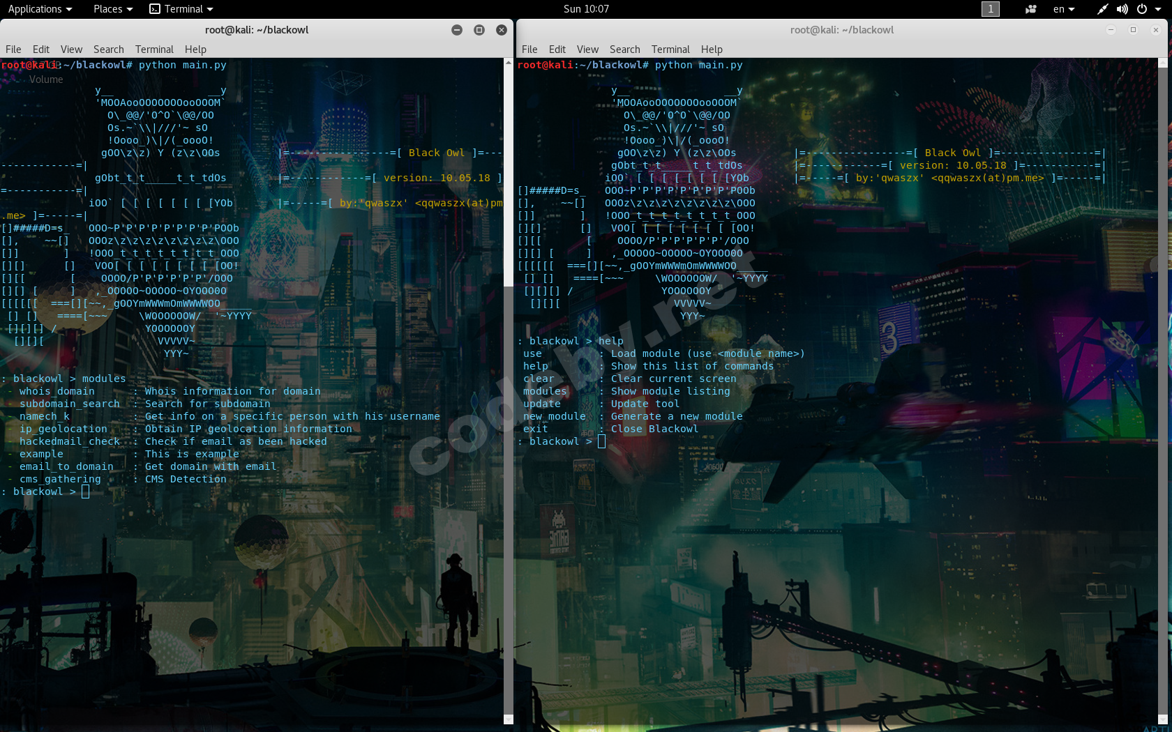The width and height of the screenshot is (1172, 732).
Task: Click the workspace indicator showing 1
Action: 990,9
